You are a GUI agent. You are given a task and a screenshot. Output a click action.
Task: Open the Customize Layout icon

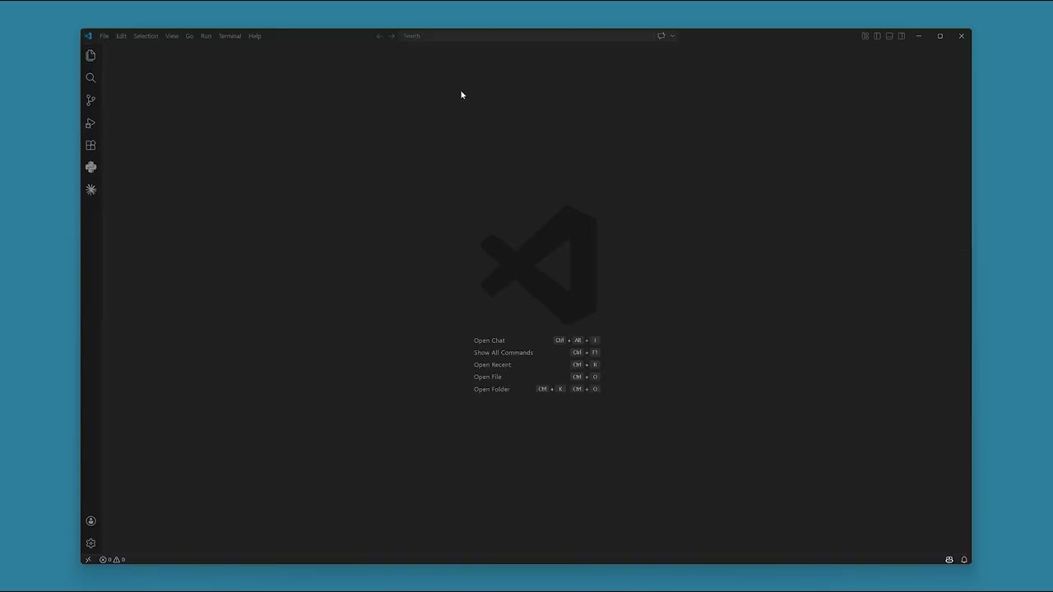pyautogui.click(x=865, y=36)
